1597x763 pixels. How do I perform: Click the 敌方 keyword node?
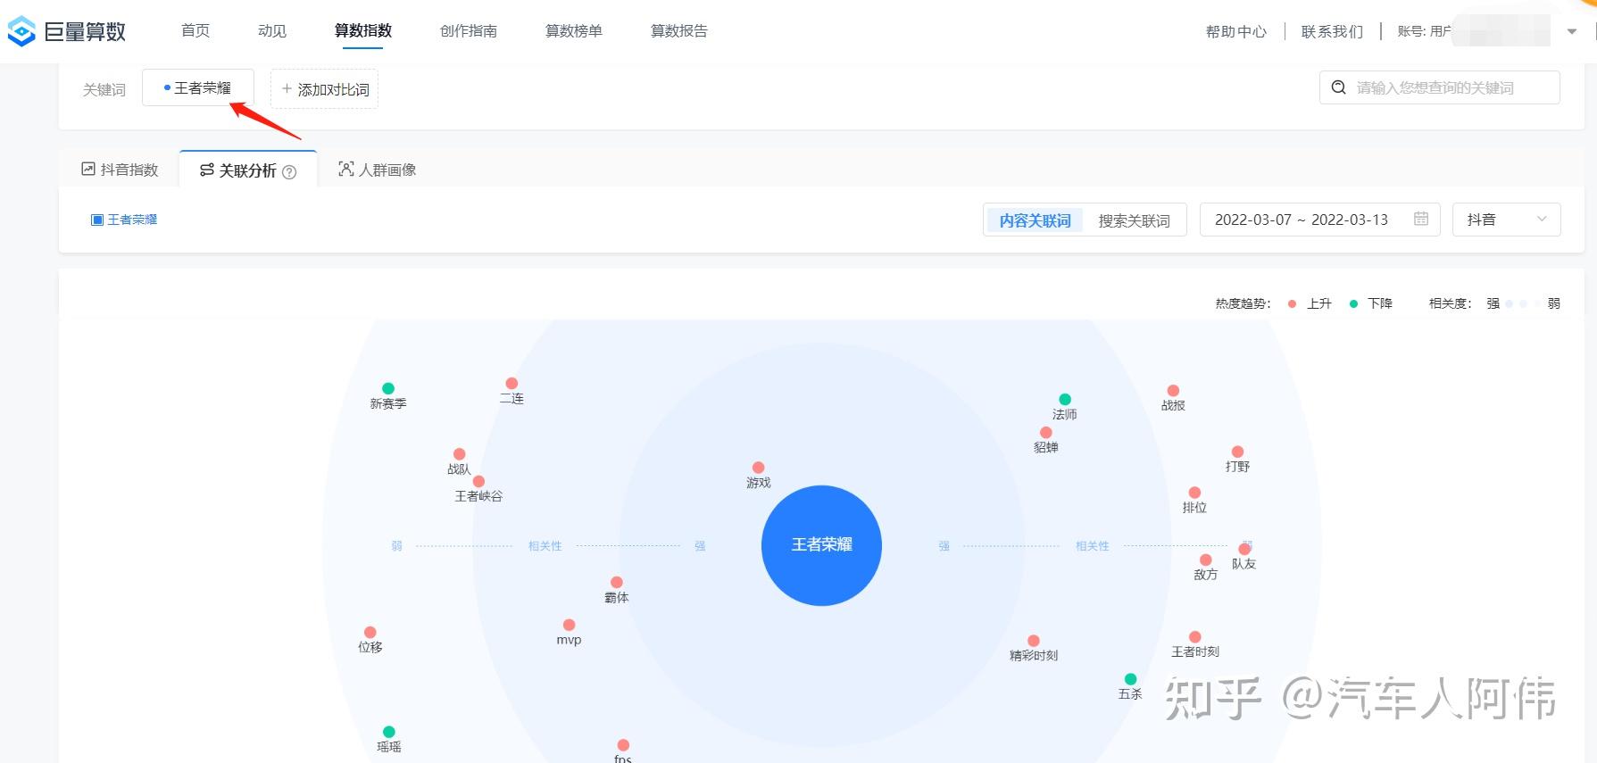click(x=1206, y=560)
